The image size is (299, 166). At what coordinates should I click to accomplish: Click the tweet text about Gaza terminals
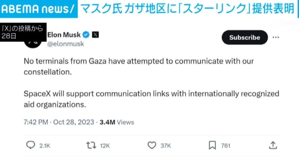click(x=138, y=66)
